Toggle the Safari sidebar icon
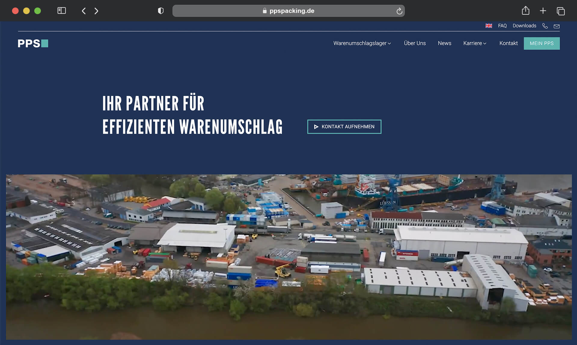Image resolution: width=577 pixels, height=345 pixels. point(61,10)
